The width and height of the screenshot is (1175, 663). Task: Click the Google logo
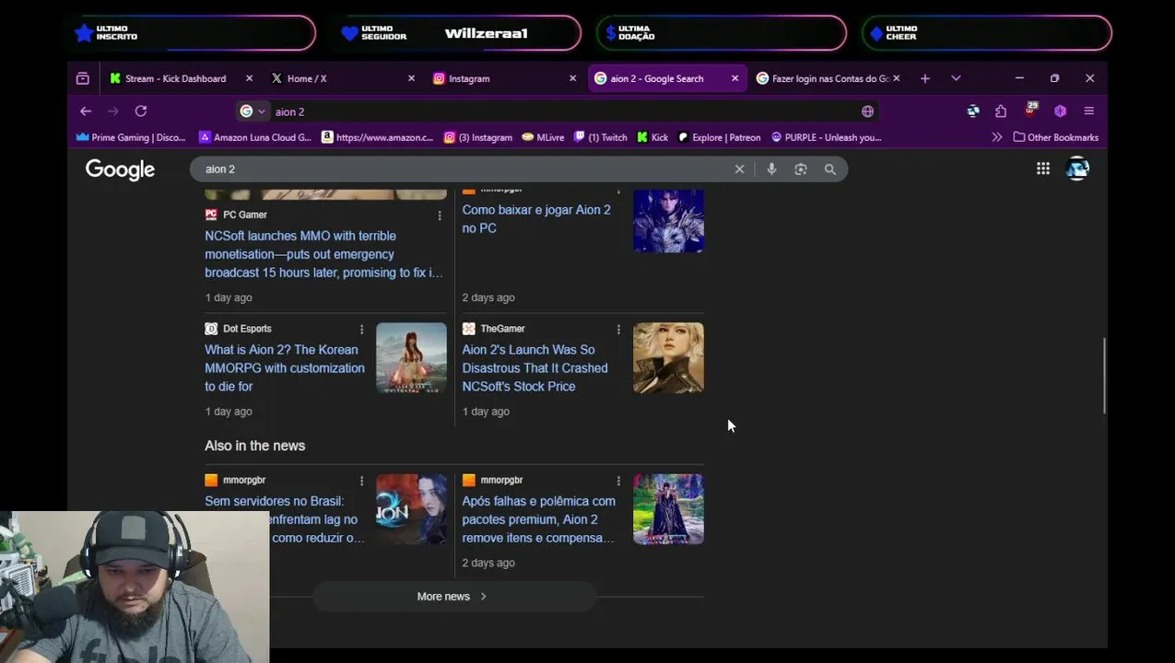(x=120, y=169)
